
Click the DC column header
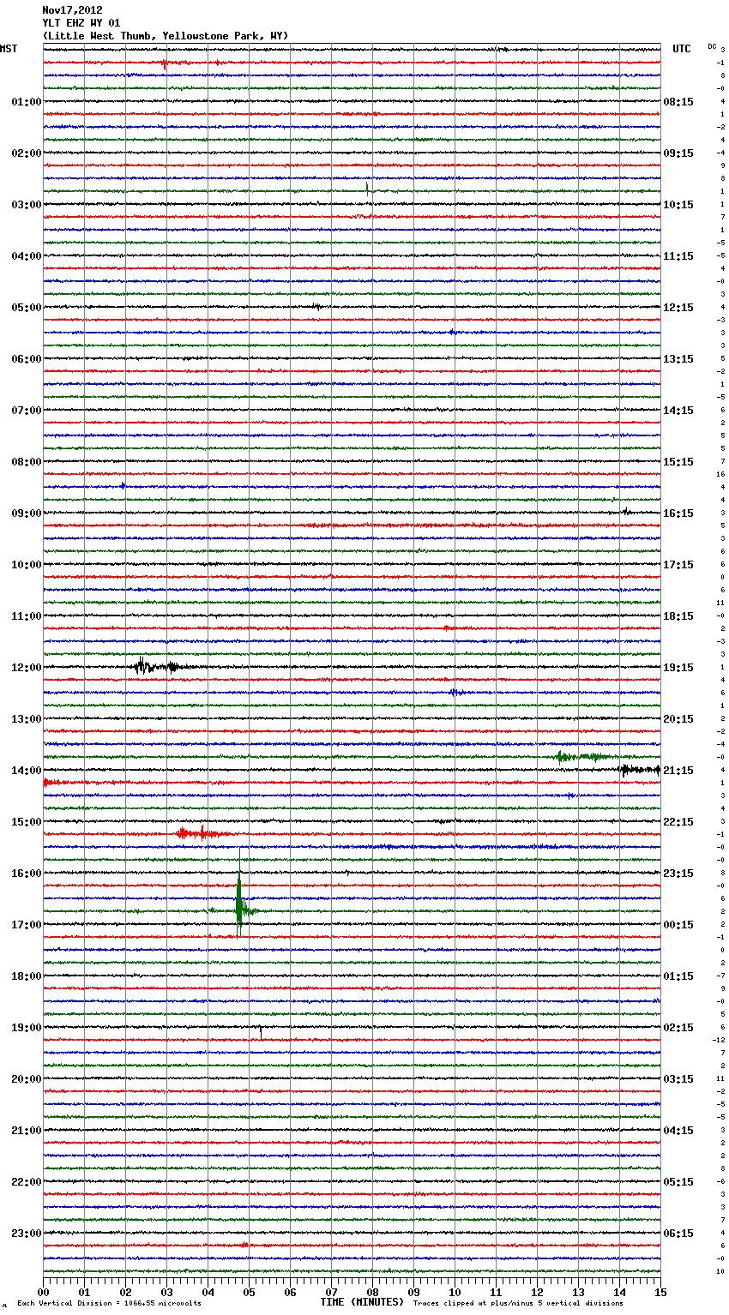pos(712,46)
